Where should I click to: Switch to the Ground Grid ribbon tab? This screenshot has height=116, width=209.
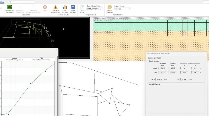2,2
